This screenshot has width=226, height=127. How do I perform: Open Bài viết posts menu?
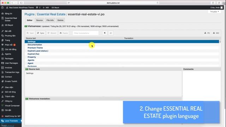click(8, 31)
